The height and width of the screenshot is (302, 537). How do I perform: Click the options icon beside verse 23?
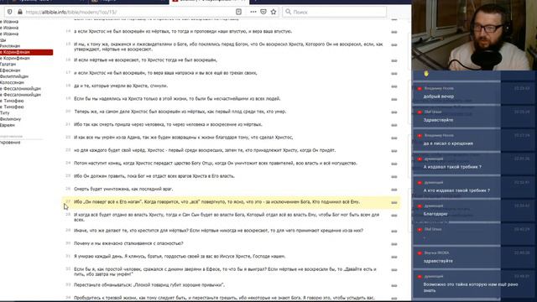pos(394,151)
